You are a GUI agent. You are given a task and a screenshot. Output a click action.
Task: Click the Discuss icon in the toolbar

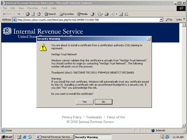121,14
